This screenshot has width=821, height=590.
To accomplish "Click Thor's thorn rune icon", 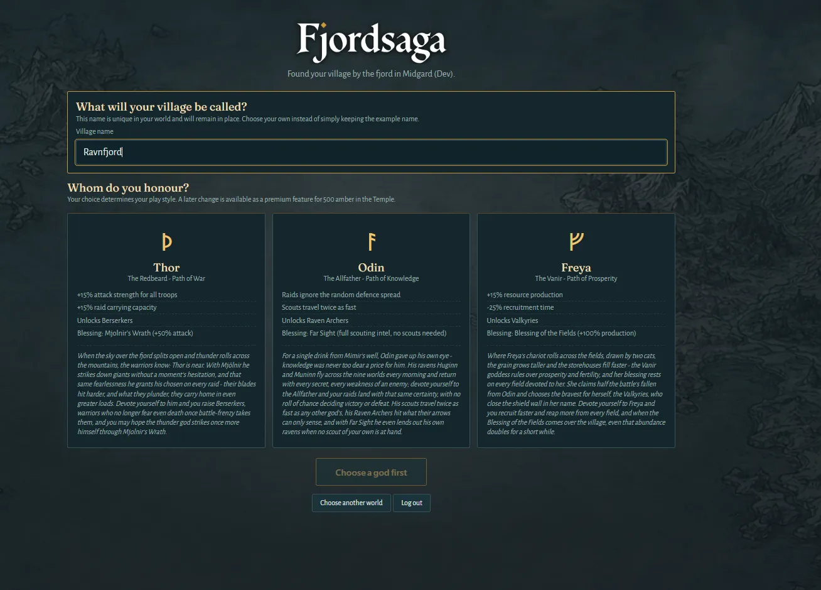I will pyautogui.click(x=166, y=241).
